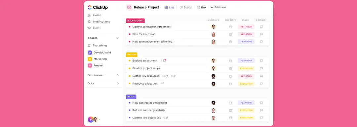
Task: Click the ISSUES FOUND group label
Action: [135, 21]
